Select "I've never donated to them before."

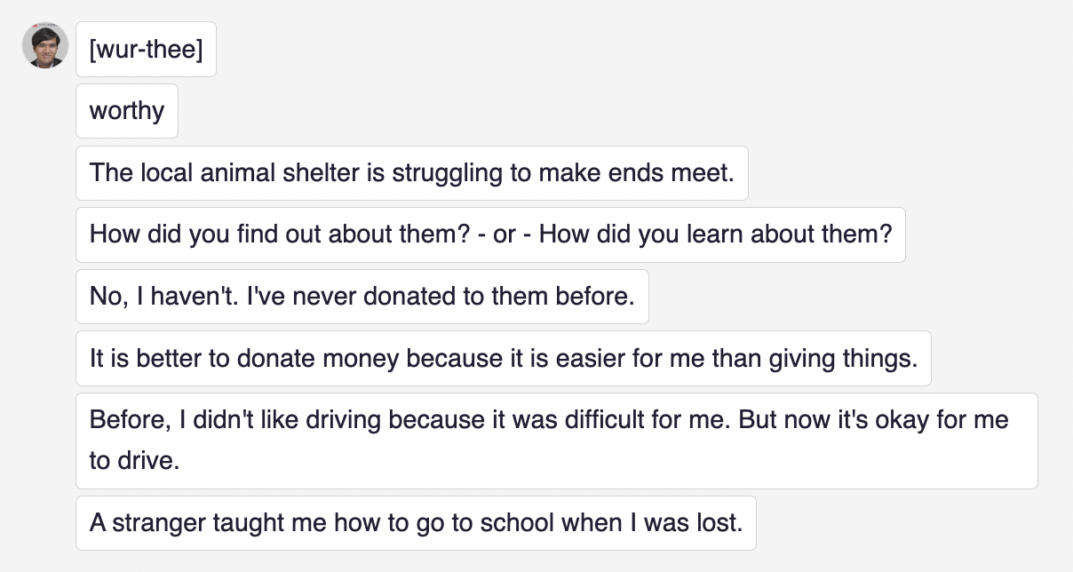441,296
